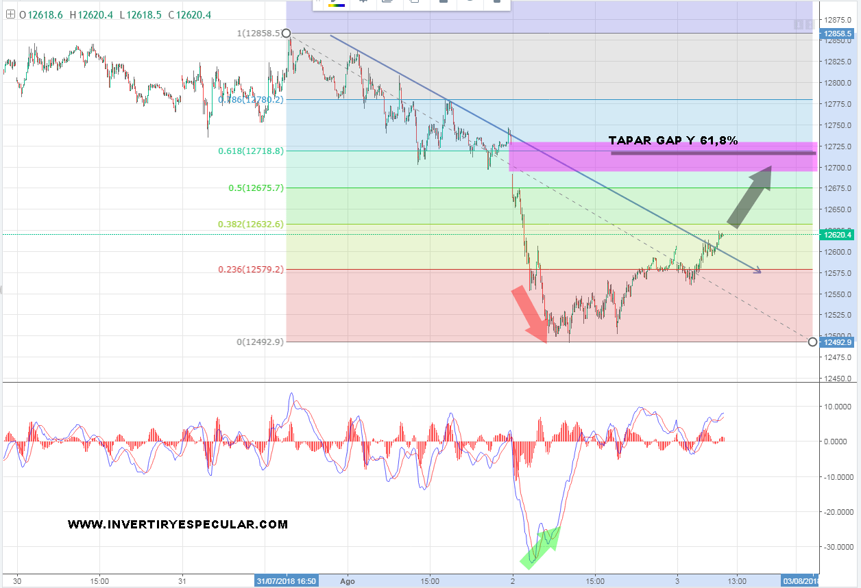Select the Fibonacci top anchor at 12858.5
The image size is (861, 588).
(286, 33)
